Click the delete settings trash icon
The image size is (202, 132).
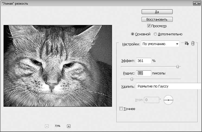click(x=193, y=43)
